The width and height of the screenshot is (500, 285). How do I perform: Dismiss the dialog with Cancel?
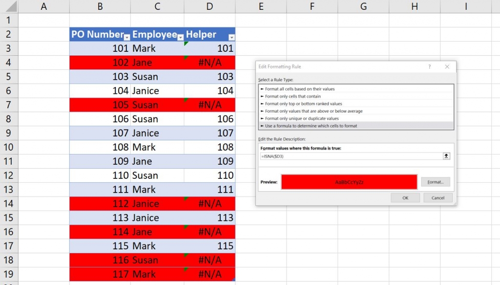pyautogui.click(x=438, y=197)
